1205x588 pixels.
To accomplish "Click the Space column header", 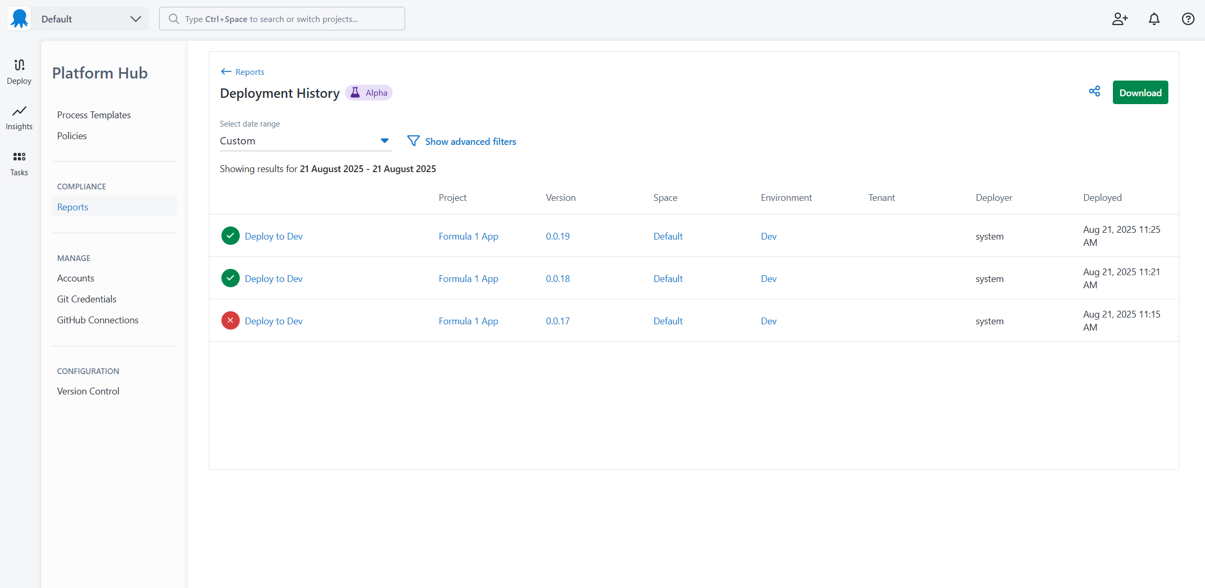I will 665,197.
